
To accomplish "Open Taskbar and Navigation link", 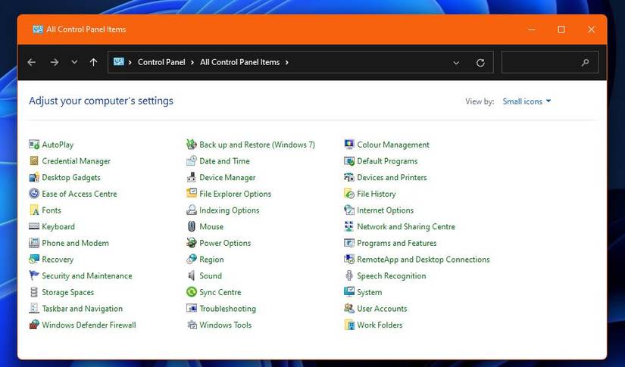I will pyautogui.click(x=82, y=309).
